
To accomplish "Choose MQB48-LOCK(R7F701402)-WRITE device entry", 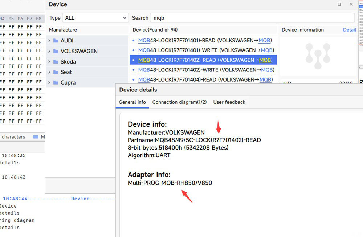I will (x=206, y=70).
